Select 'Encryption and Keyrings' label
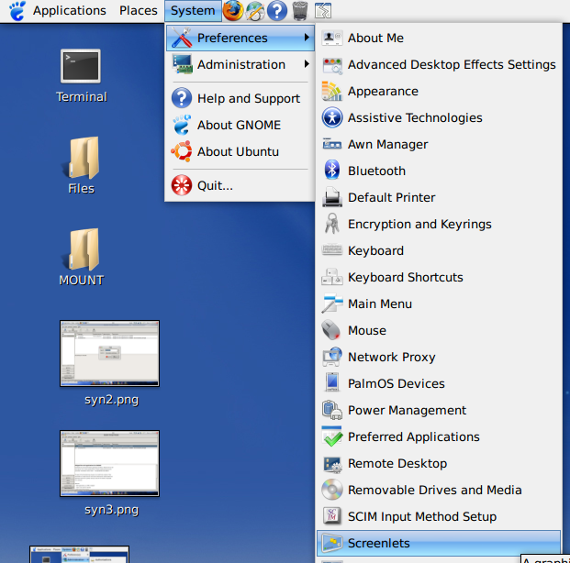 [419, 224]
